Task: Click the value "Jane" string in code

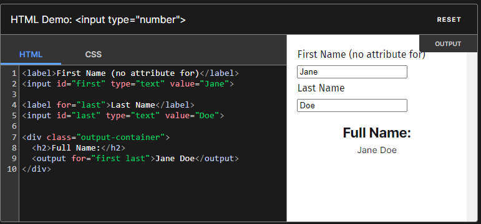Action: 214,84
